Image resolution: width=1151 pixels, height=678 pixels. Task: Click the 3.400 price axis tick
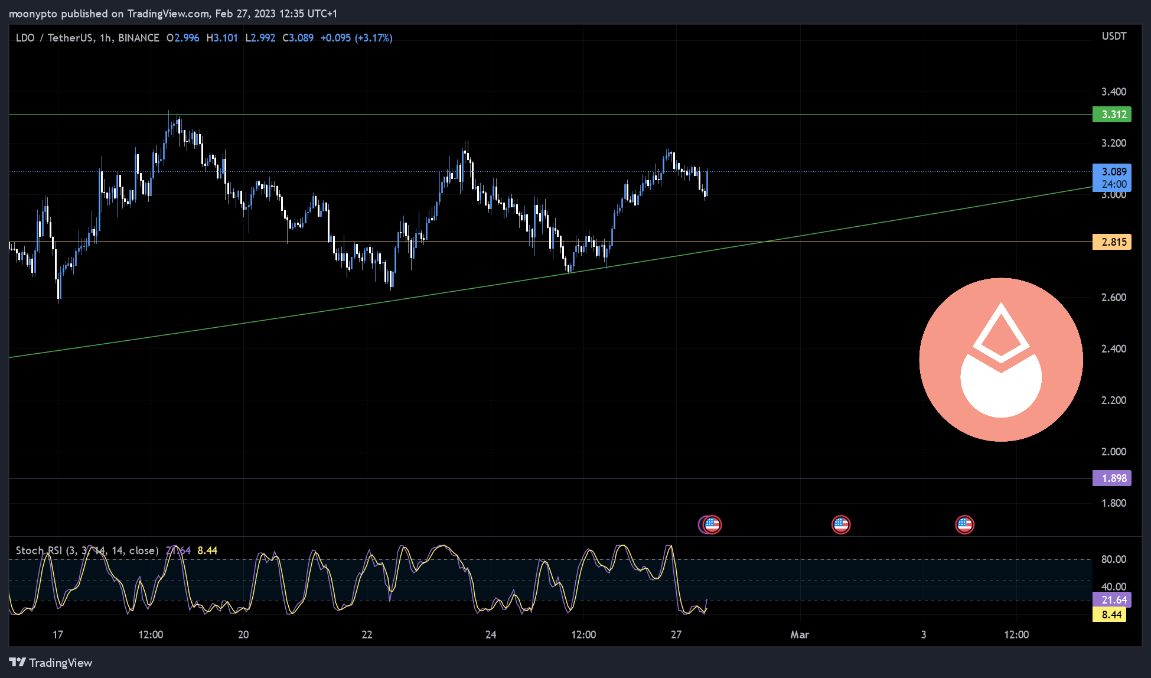point(1114,92)
